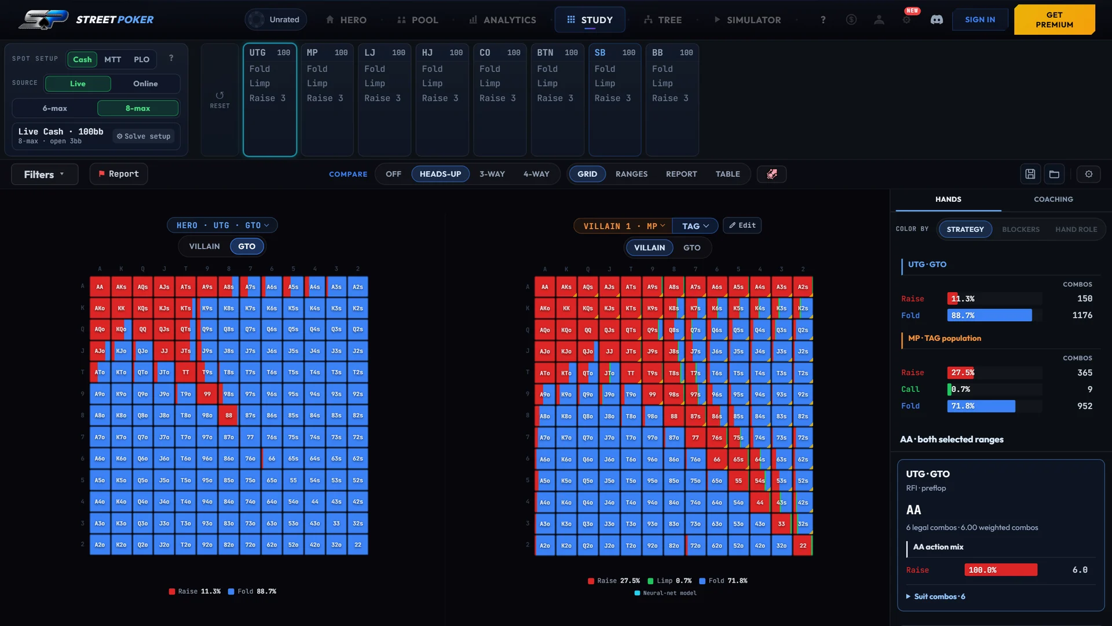Click GET PREMIUM button
1112x626 pixels.
pyautogui.click(x=1054, y=20)
